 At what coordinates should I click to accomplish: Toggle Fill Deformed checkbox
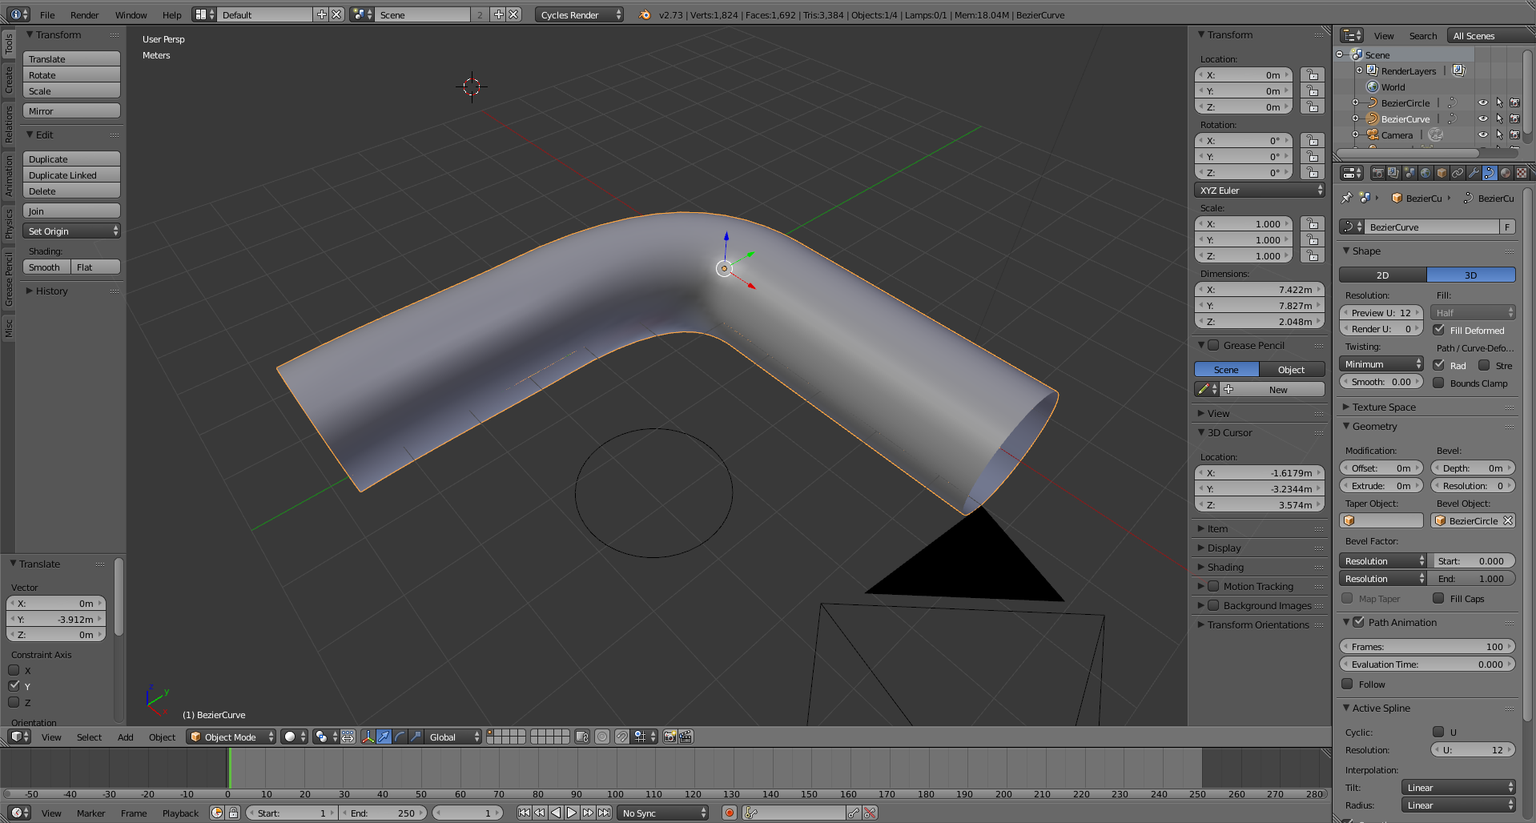tap(1439, 329)
